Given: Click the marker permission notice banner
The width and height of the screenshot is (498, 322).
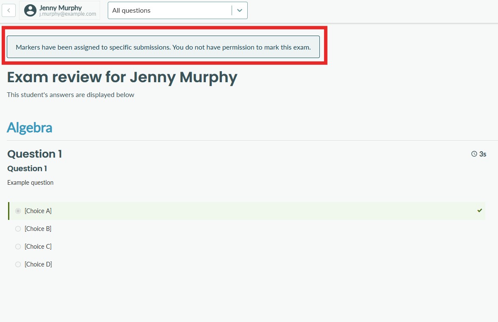Looking at the screenshot, I should (163, 47).
